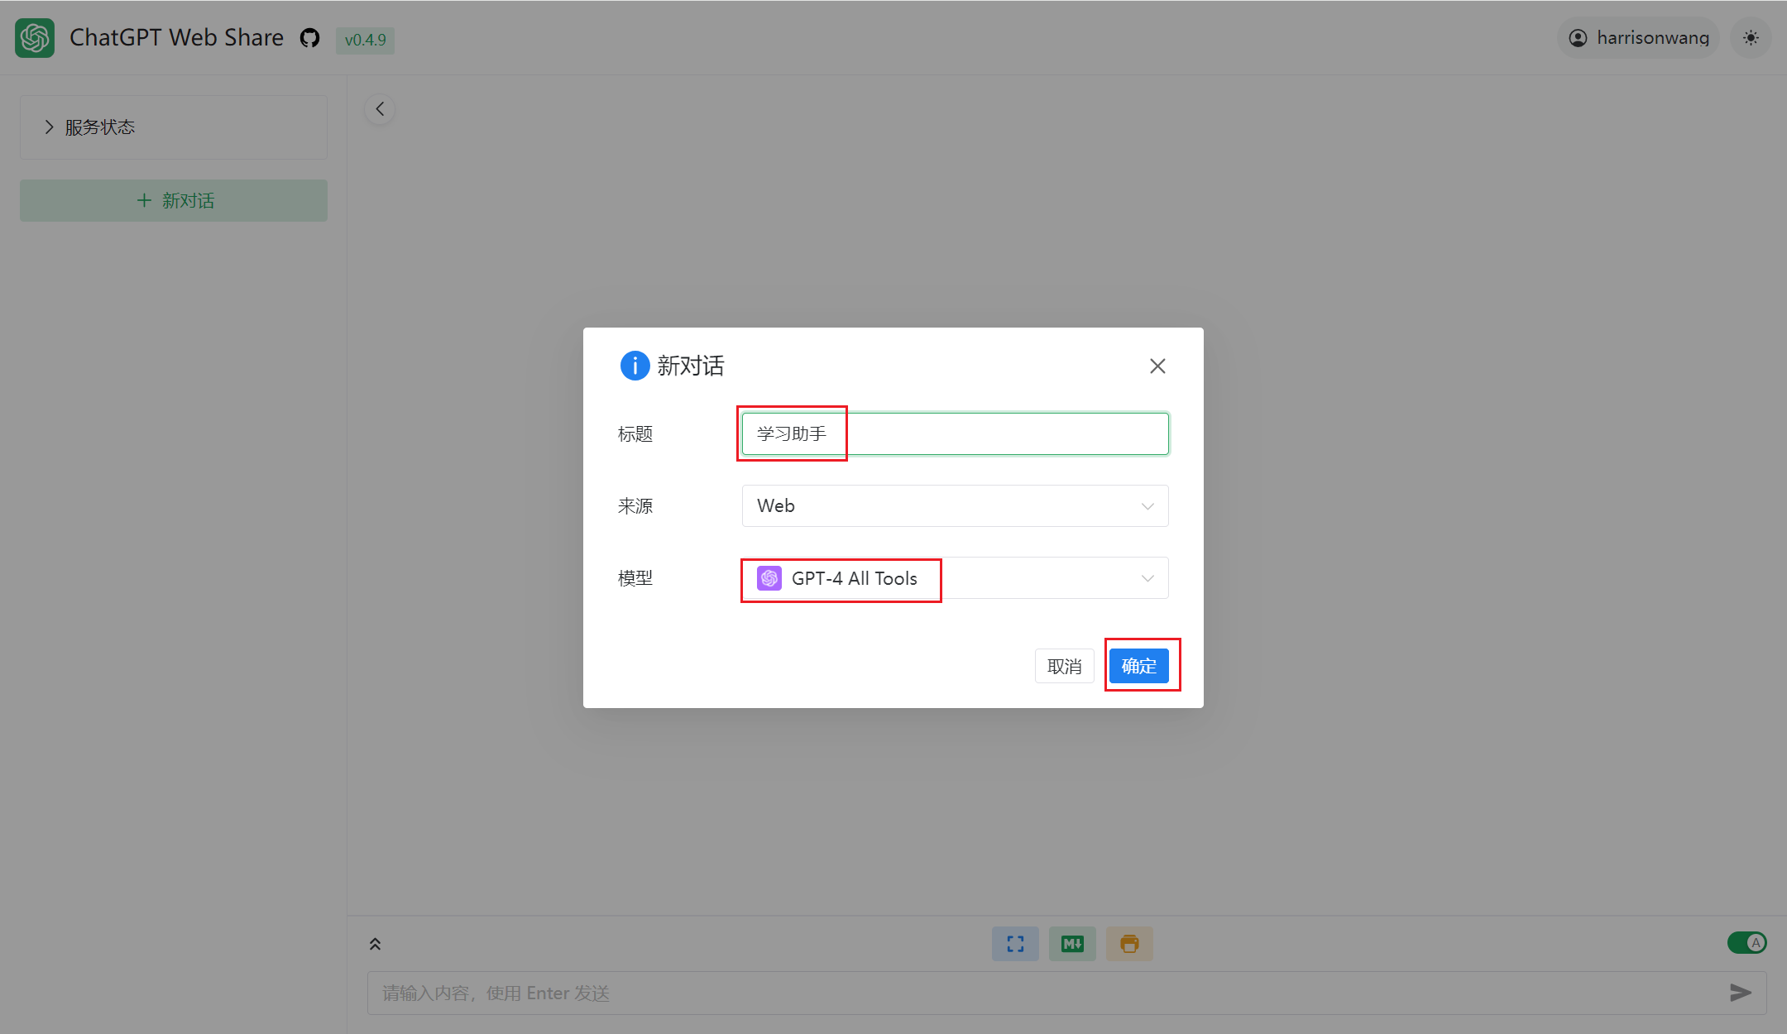1787x1034 pixels.
Task: Click the double-chevron up icon
Action: [375, 944]
